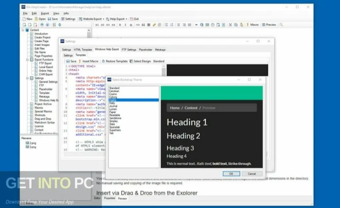This screenshot has height=208, width=340.
Task: Select Windows Help Export tab
Action: 107,49
